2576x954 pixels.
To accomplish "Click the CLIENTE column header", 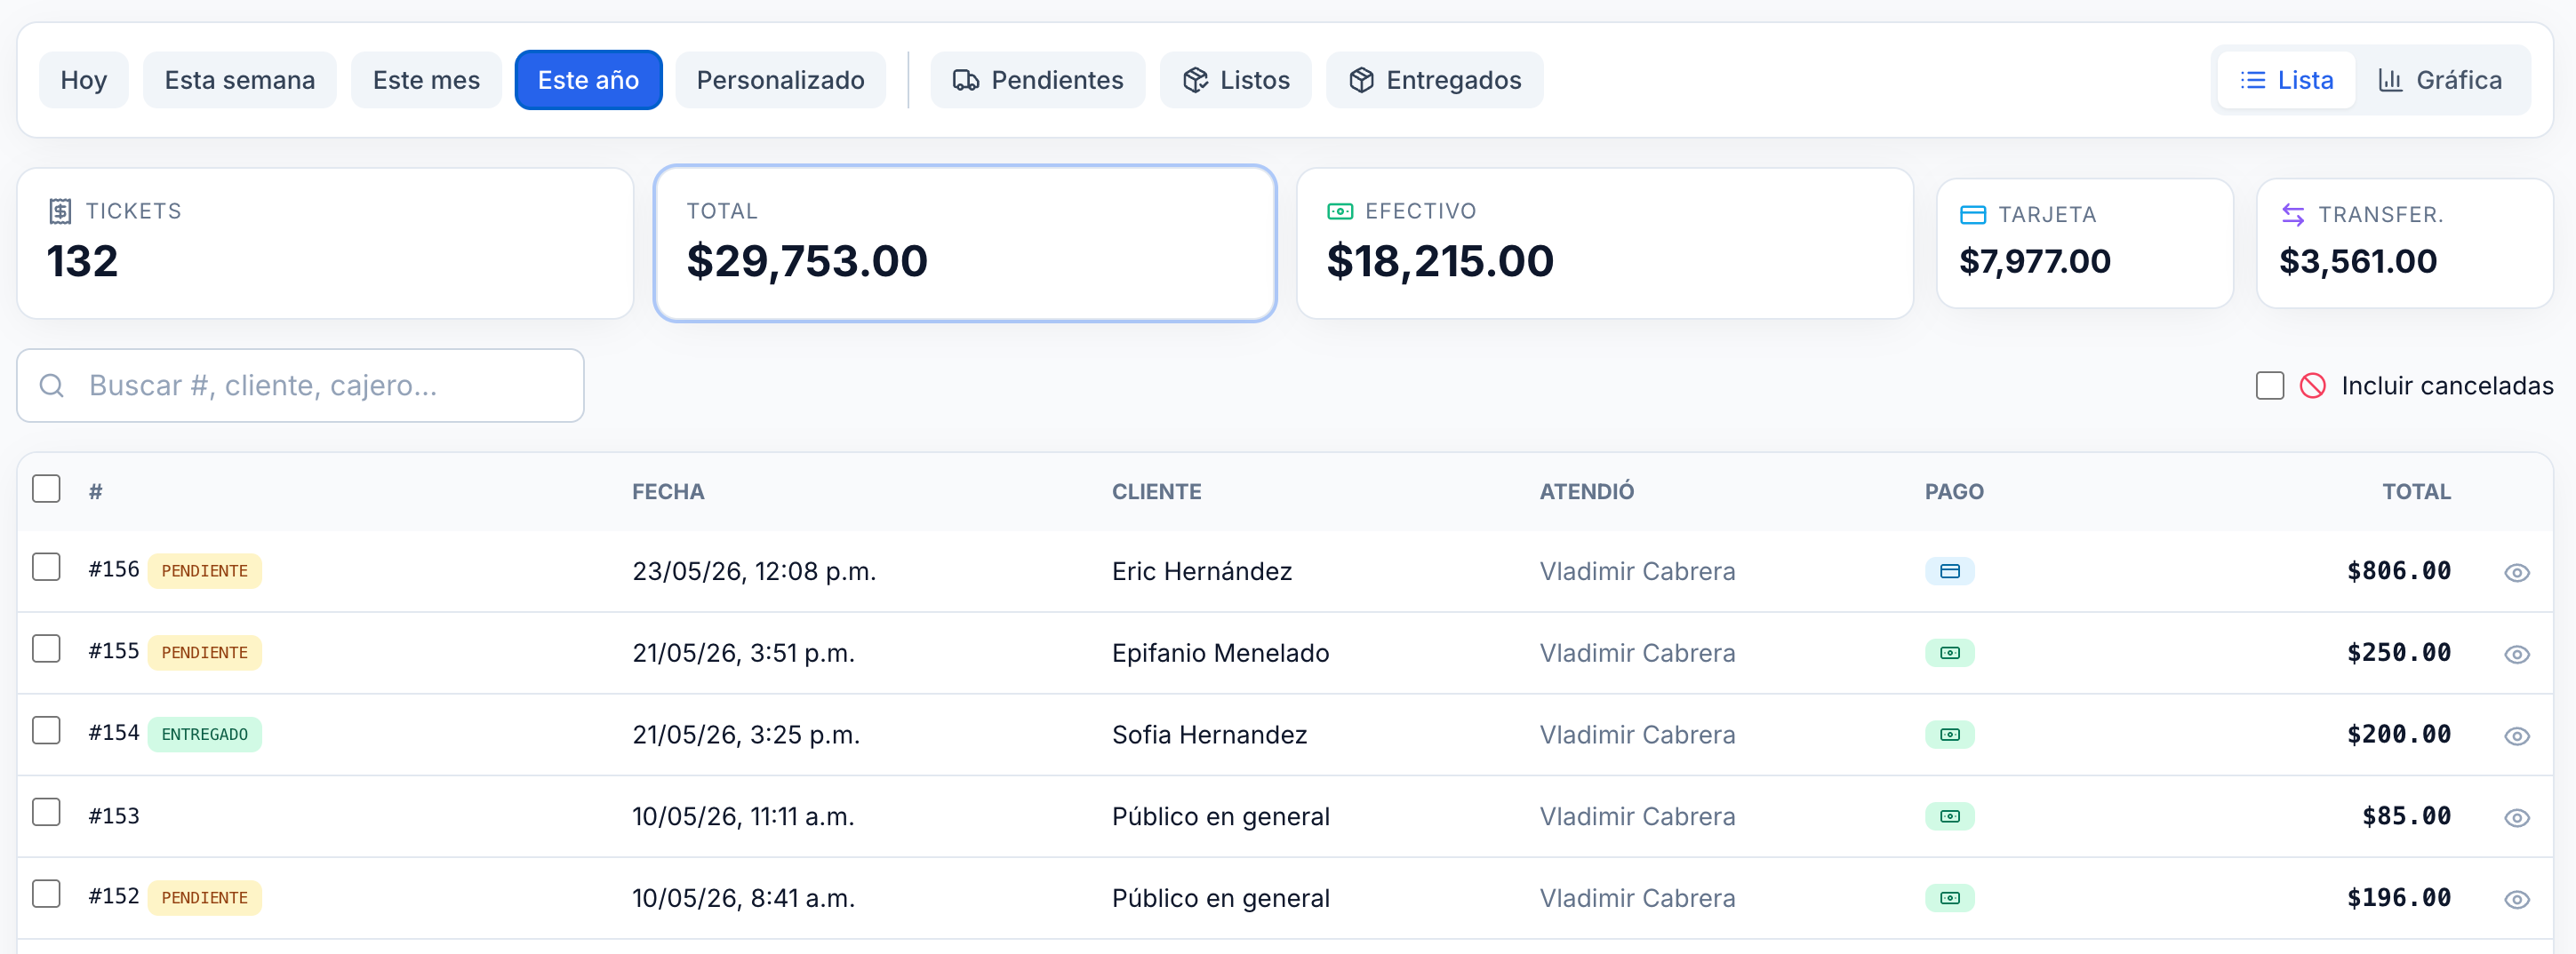I will coord(1156,491).
